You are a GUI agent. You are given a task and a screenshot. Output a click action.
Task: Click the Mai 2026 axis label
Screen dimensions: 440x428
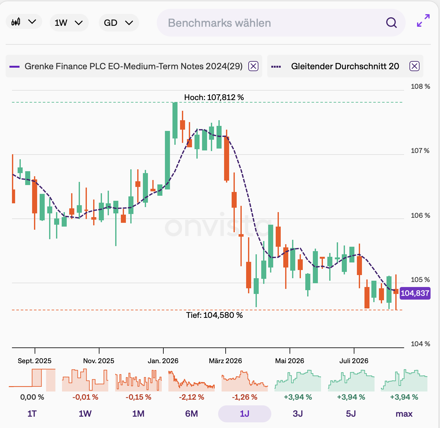290,361
